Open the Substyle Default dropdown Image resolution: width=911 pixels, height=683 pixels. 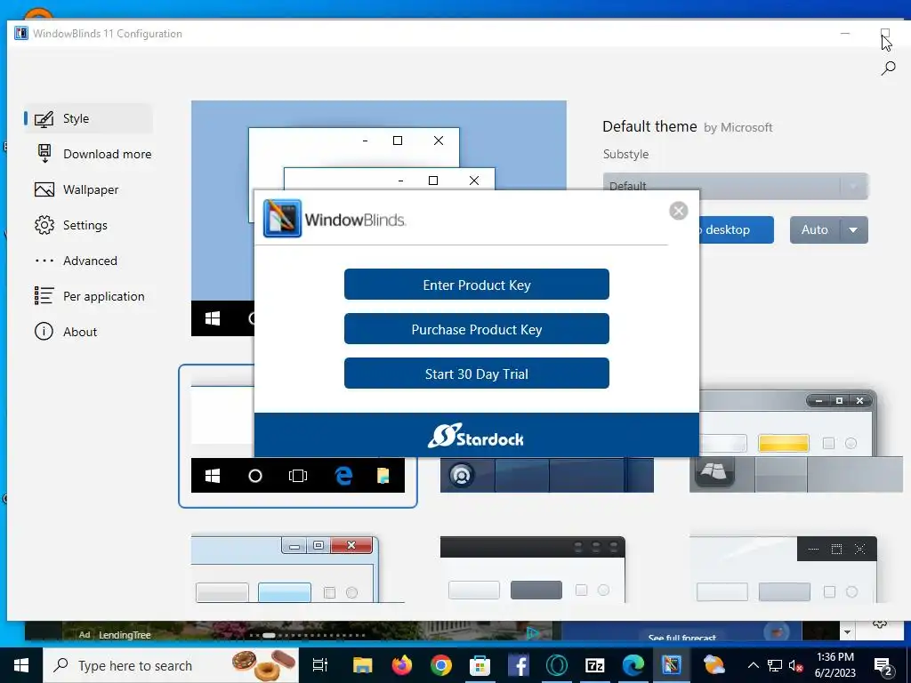[x=736, y=187]
